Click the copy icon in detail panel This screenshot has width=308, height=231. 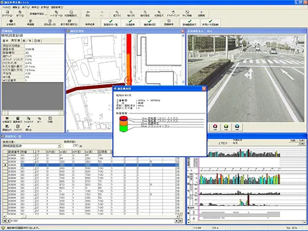pyautogui.click(x=39, y=120)
